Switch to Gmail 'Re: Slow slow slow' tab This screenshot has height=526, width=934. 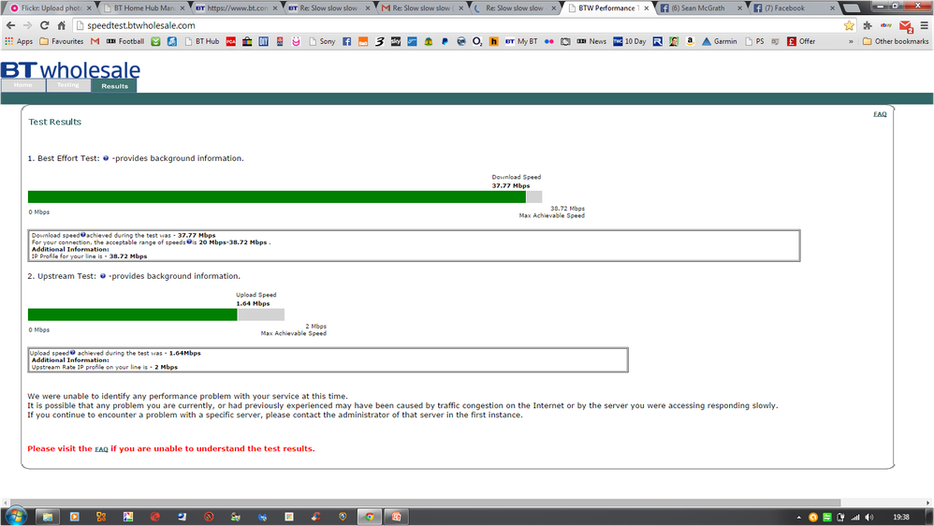click(x=422, y=8)
